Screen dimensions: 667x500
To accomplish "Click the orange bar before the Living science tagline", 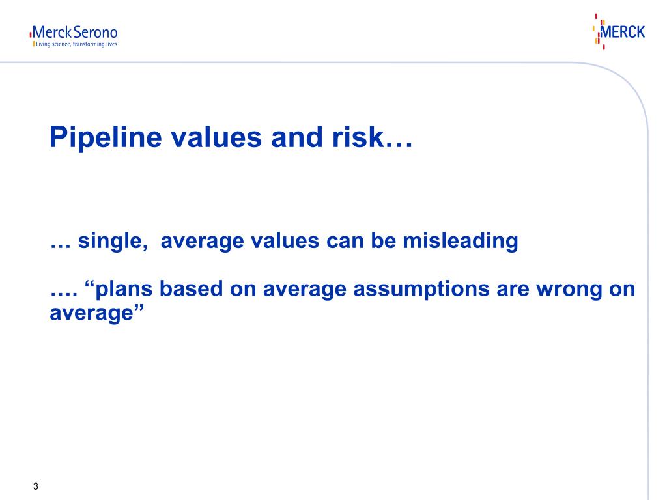I will [x=34, y=44].
